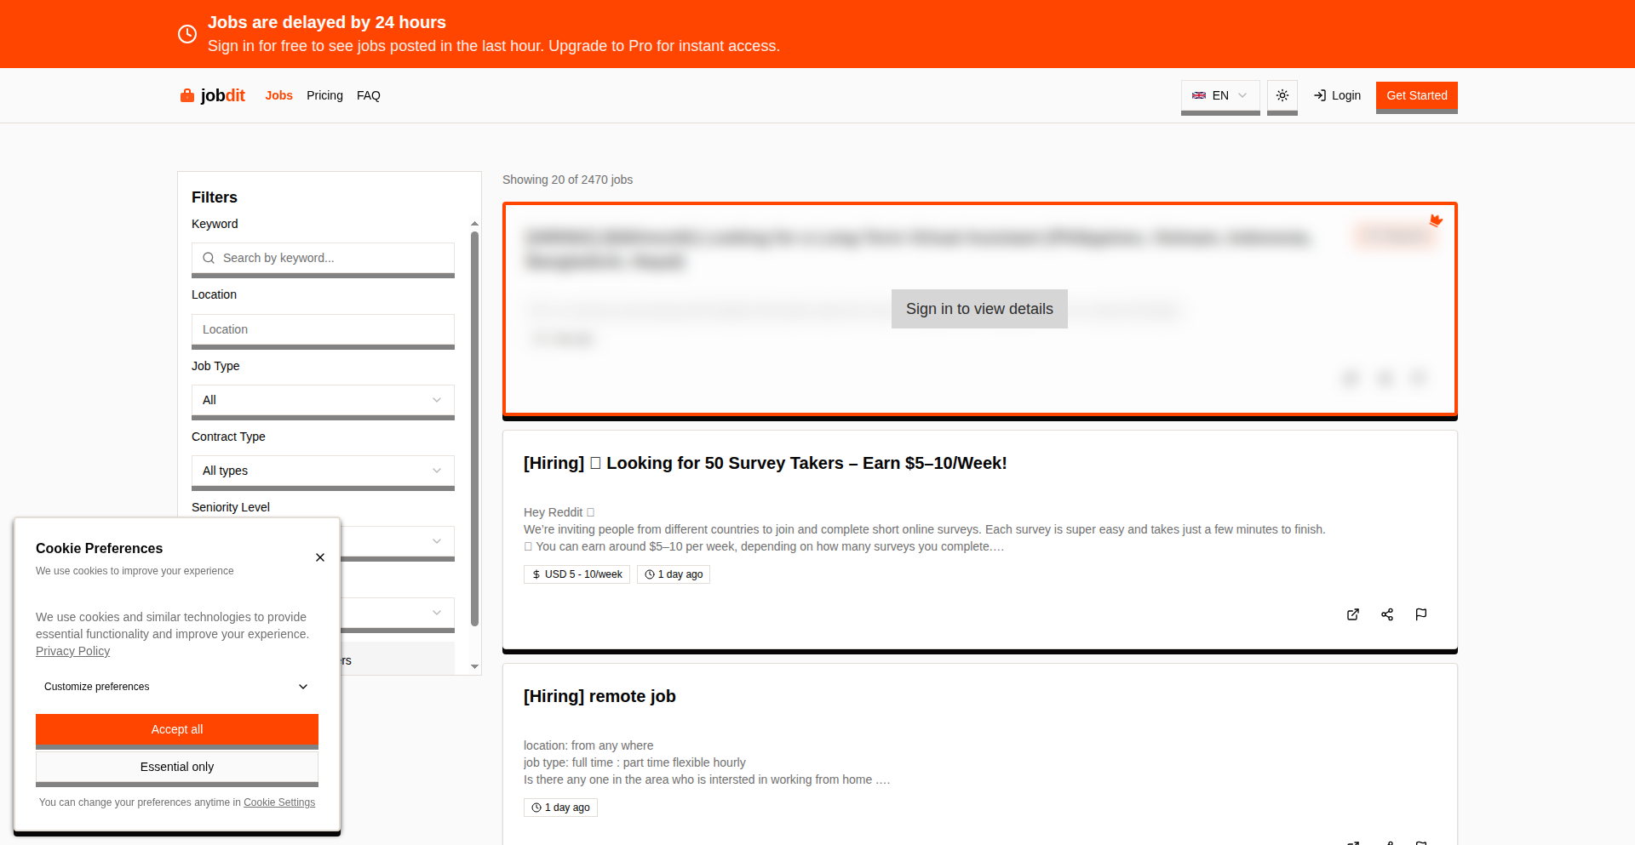Click the Get Started button
The height and width of the screenshot is (845, 1635).
(x=1416, y=96)
